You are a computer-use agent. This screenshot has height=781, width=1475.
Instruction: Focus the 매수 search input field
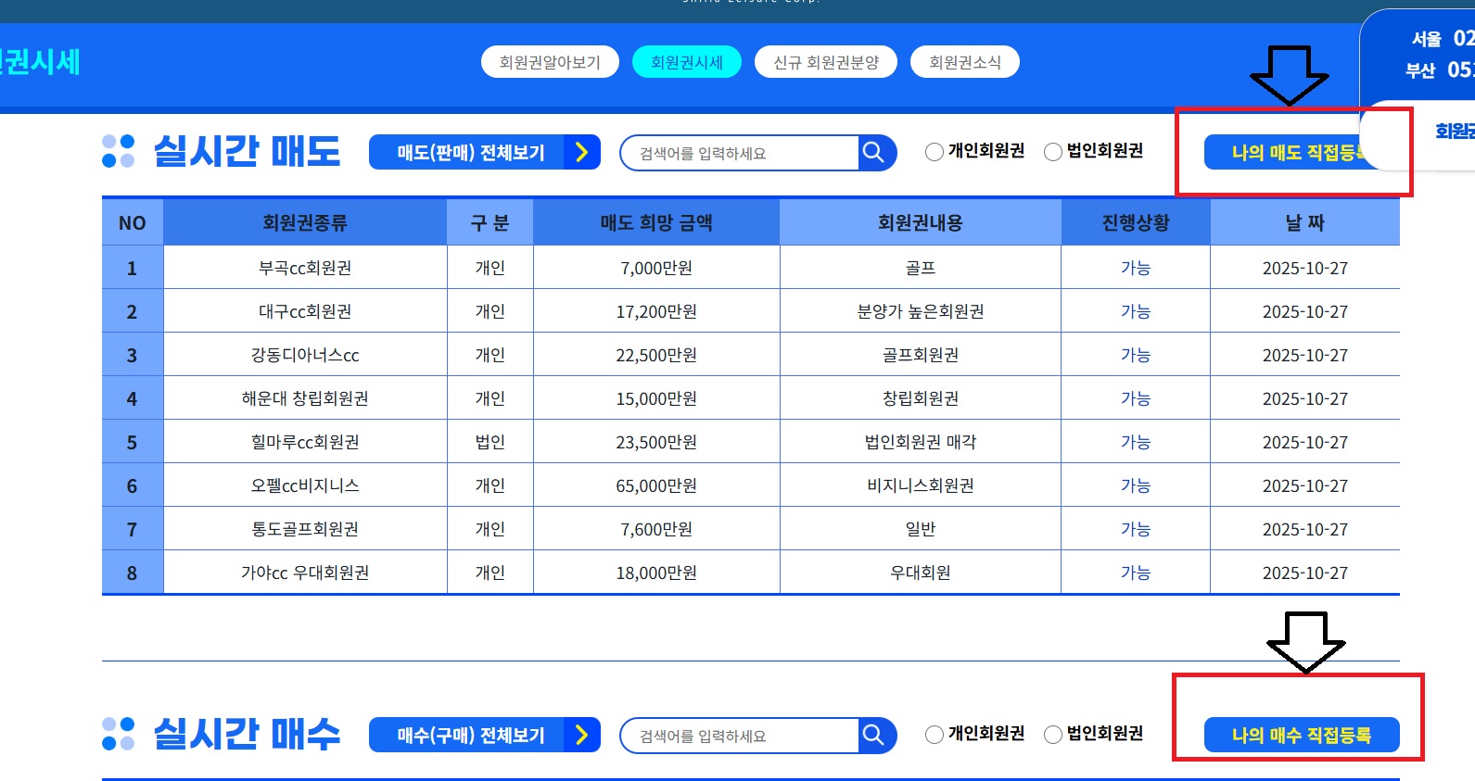pyautogui.click(x=739, y=736)
